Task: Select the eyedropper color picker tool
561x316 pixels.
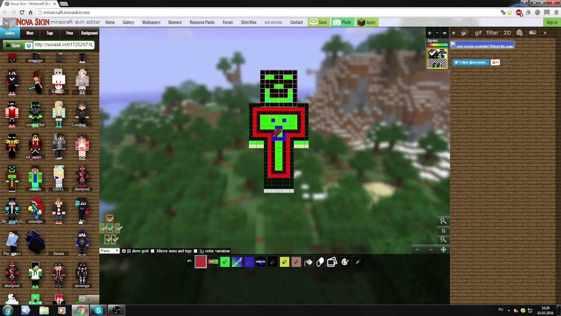Action: point(358,262)
